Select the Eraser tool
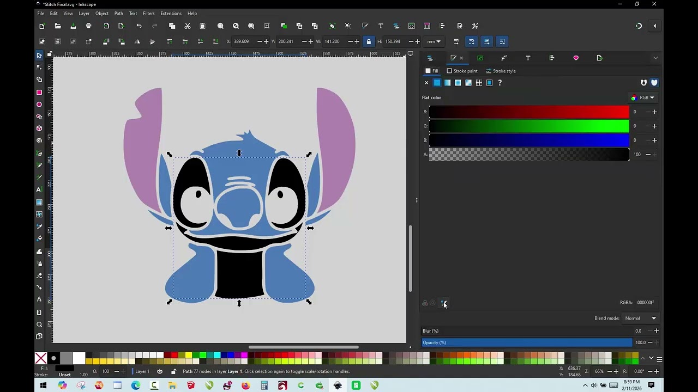This screenshot has width=698, height=392. point(39,275)
